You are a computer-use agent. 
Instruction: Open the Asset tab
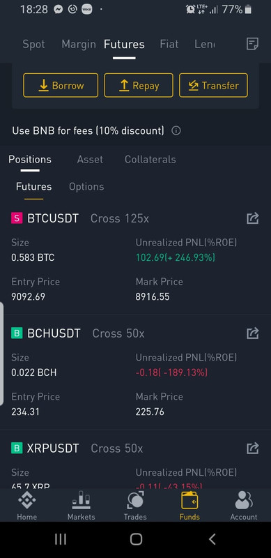coord(90,159)
